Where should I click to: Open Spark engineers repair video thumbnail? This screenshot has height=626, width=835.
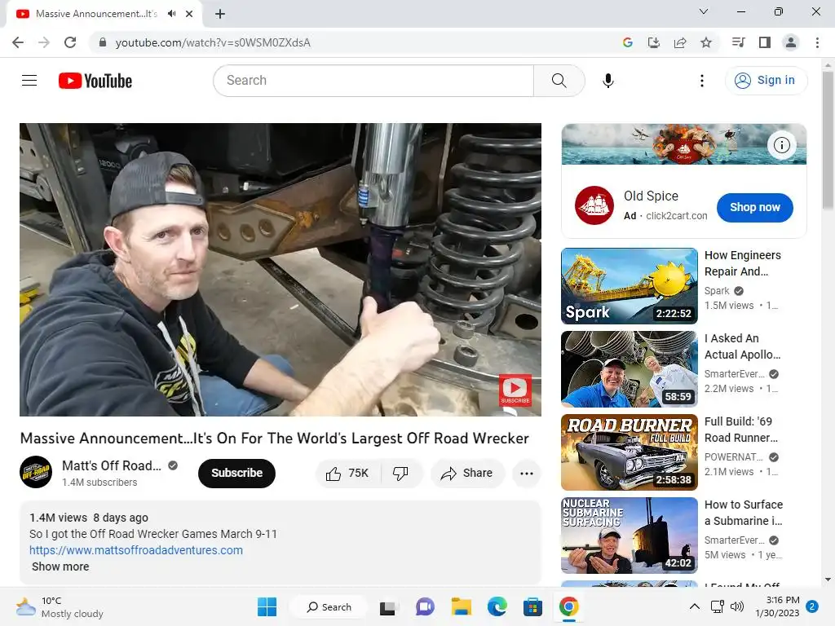[x=630, y=286]
